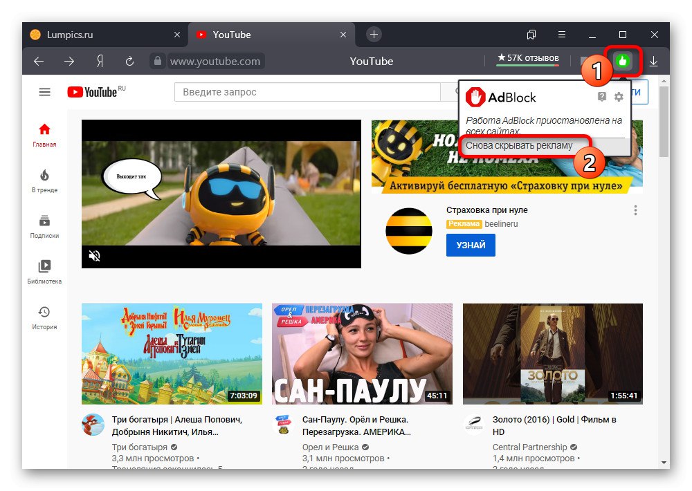692x491 pixels.
Task: Open the browser downloads icon
Action: (x=654, y=62)
